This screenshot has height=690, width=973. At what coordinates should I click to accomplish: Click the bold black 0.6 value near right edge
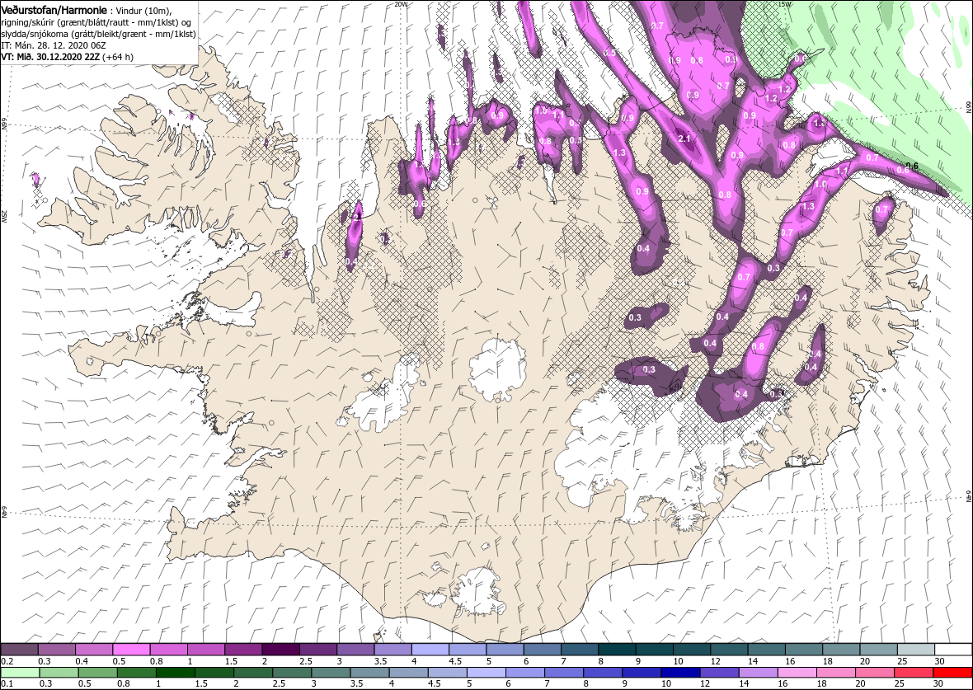coord(911,166)
